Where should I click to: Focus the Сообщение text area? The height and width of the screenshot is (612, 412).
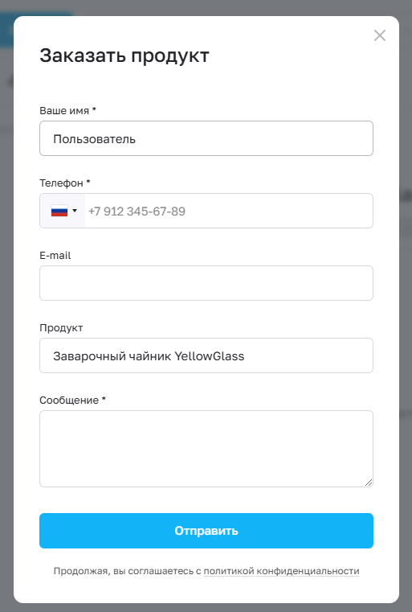206,449
